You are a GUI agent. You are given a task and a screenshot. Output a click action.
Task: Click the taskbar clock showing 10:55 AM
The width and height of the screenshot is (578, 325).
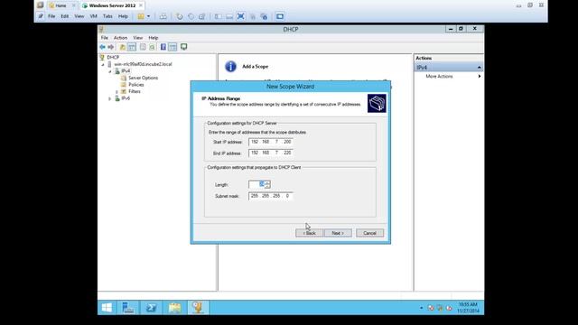click(x=468, y=308)
